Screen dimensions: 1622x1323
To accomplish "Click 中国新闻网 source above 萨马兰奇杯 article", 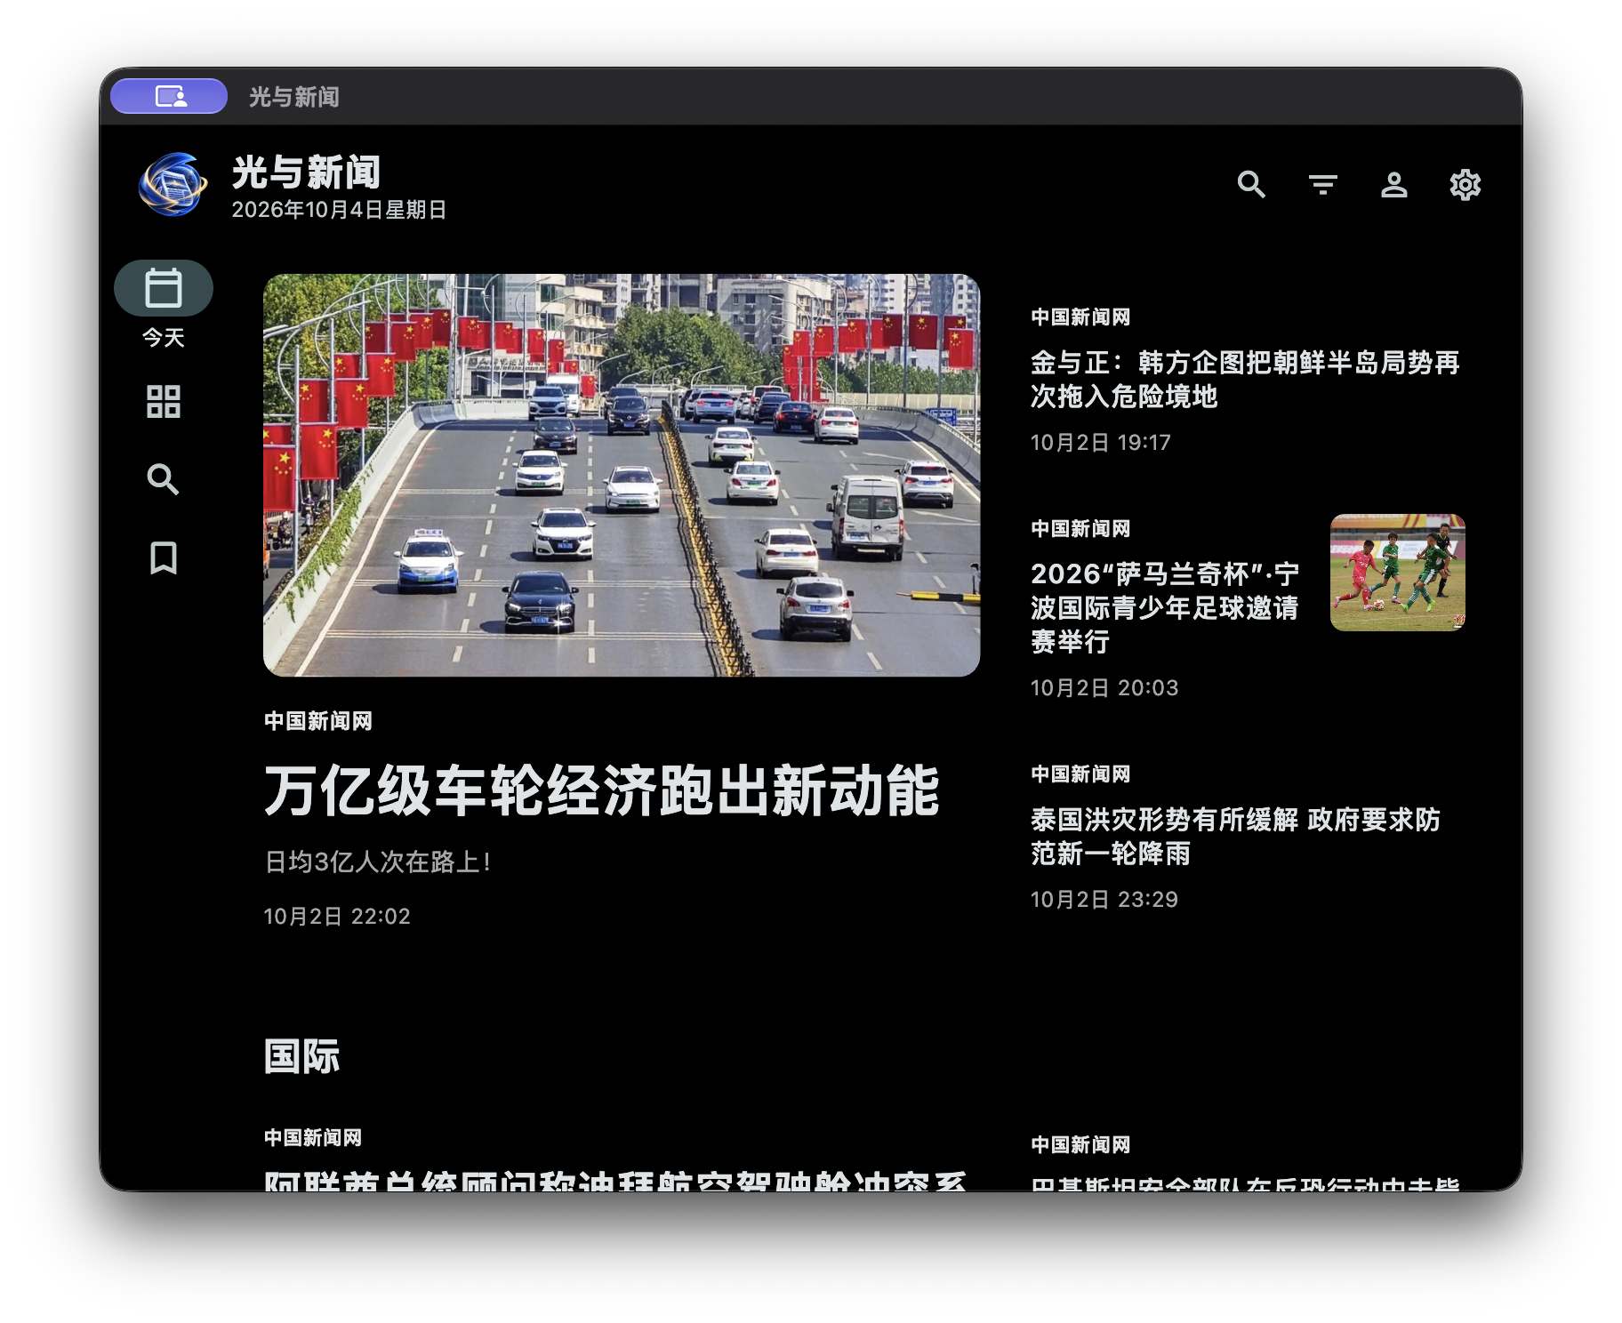I will tap(1080, 529).
